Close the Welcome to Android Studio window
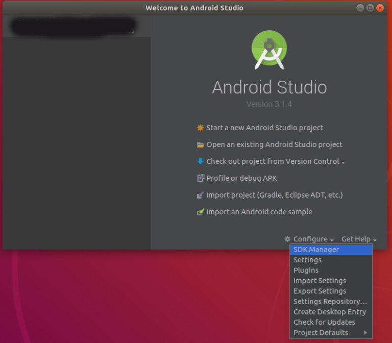392x343 pixels. pyautogui.click(x=380, y=8)
